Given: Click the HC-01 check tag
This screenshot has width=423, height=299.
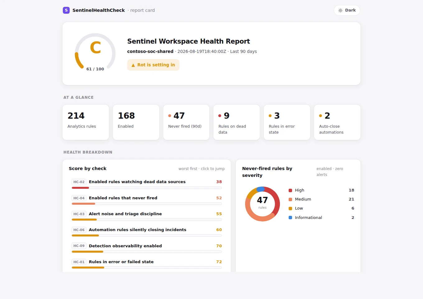Looking at the screenshot, I should pyautogui.click(x=79, y=262).
